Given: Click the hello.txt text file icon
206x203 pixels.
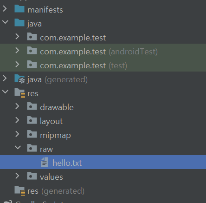Looking at the screenshot, I should (x=45, y=162).
